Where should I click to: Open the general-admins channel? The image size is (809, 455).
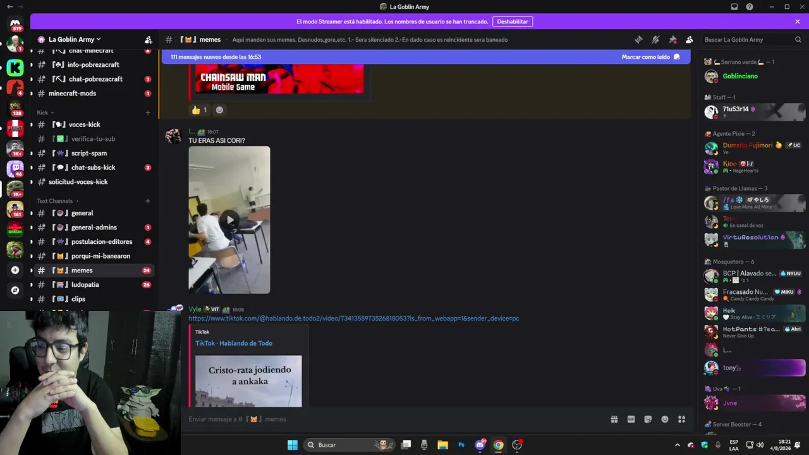[x=94, y=227]
